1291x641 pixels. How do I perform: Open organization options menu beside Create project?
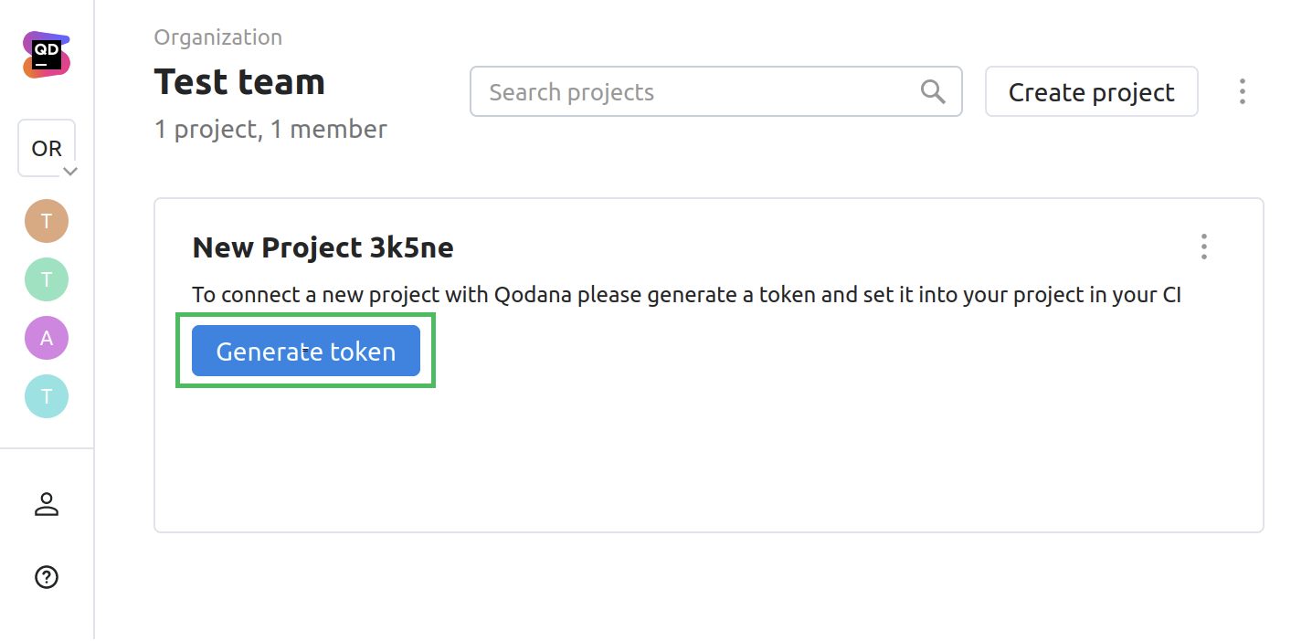[x=1242, y=92]
